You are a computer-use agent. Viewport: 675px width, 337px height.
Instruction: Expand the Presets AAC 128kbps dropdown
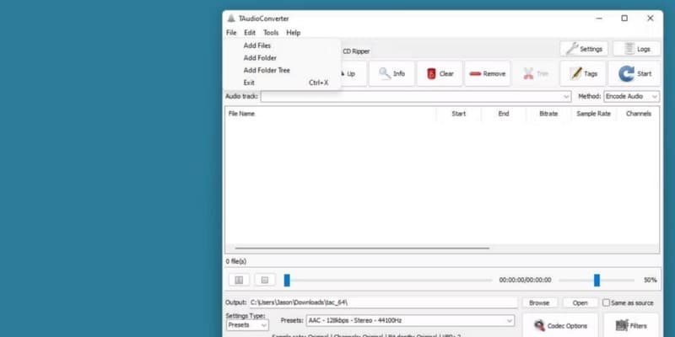tap(410, 321)
